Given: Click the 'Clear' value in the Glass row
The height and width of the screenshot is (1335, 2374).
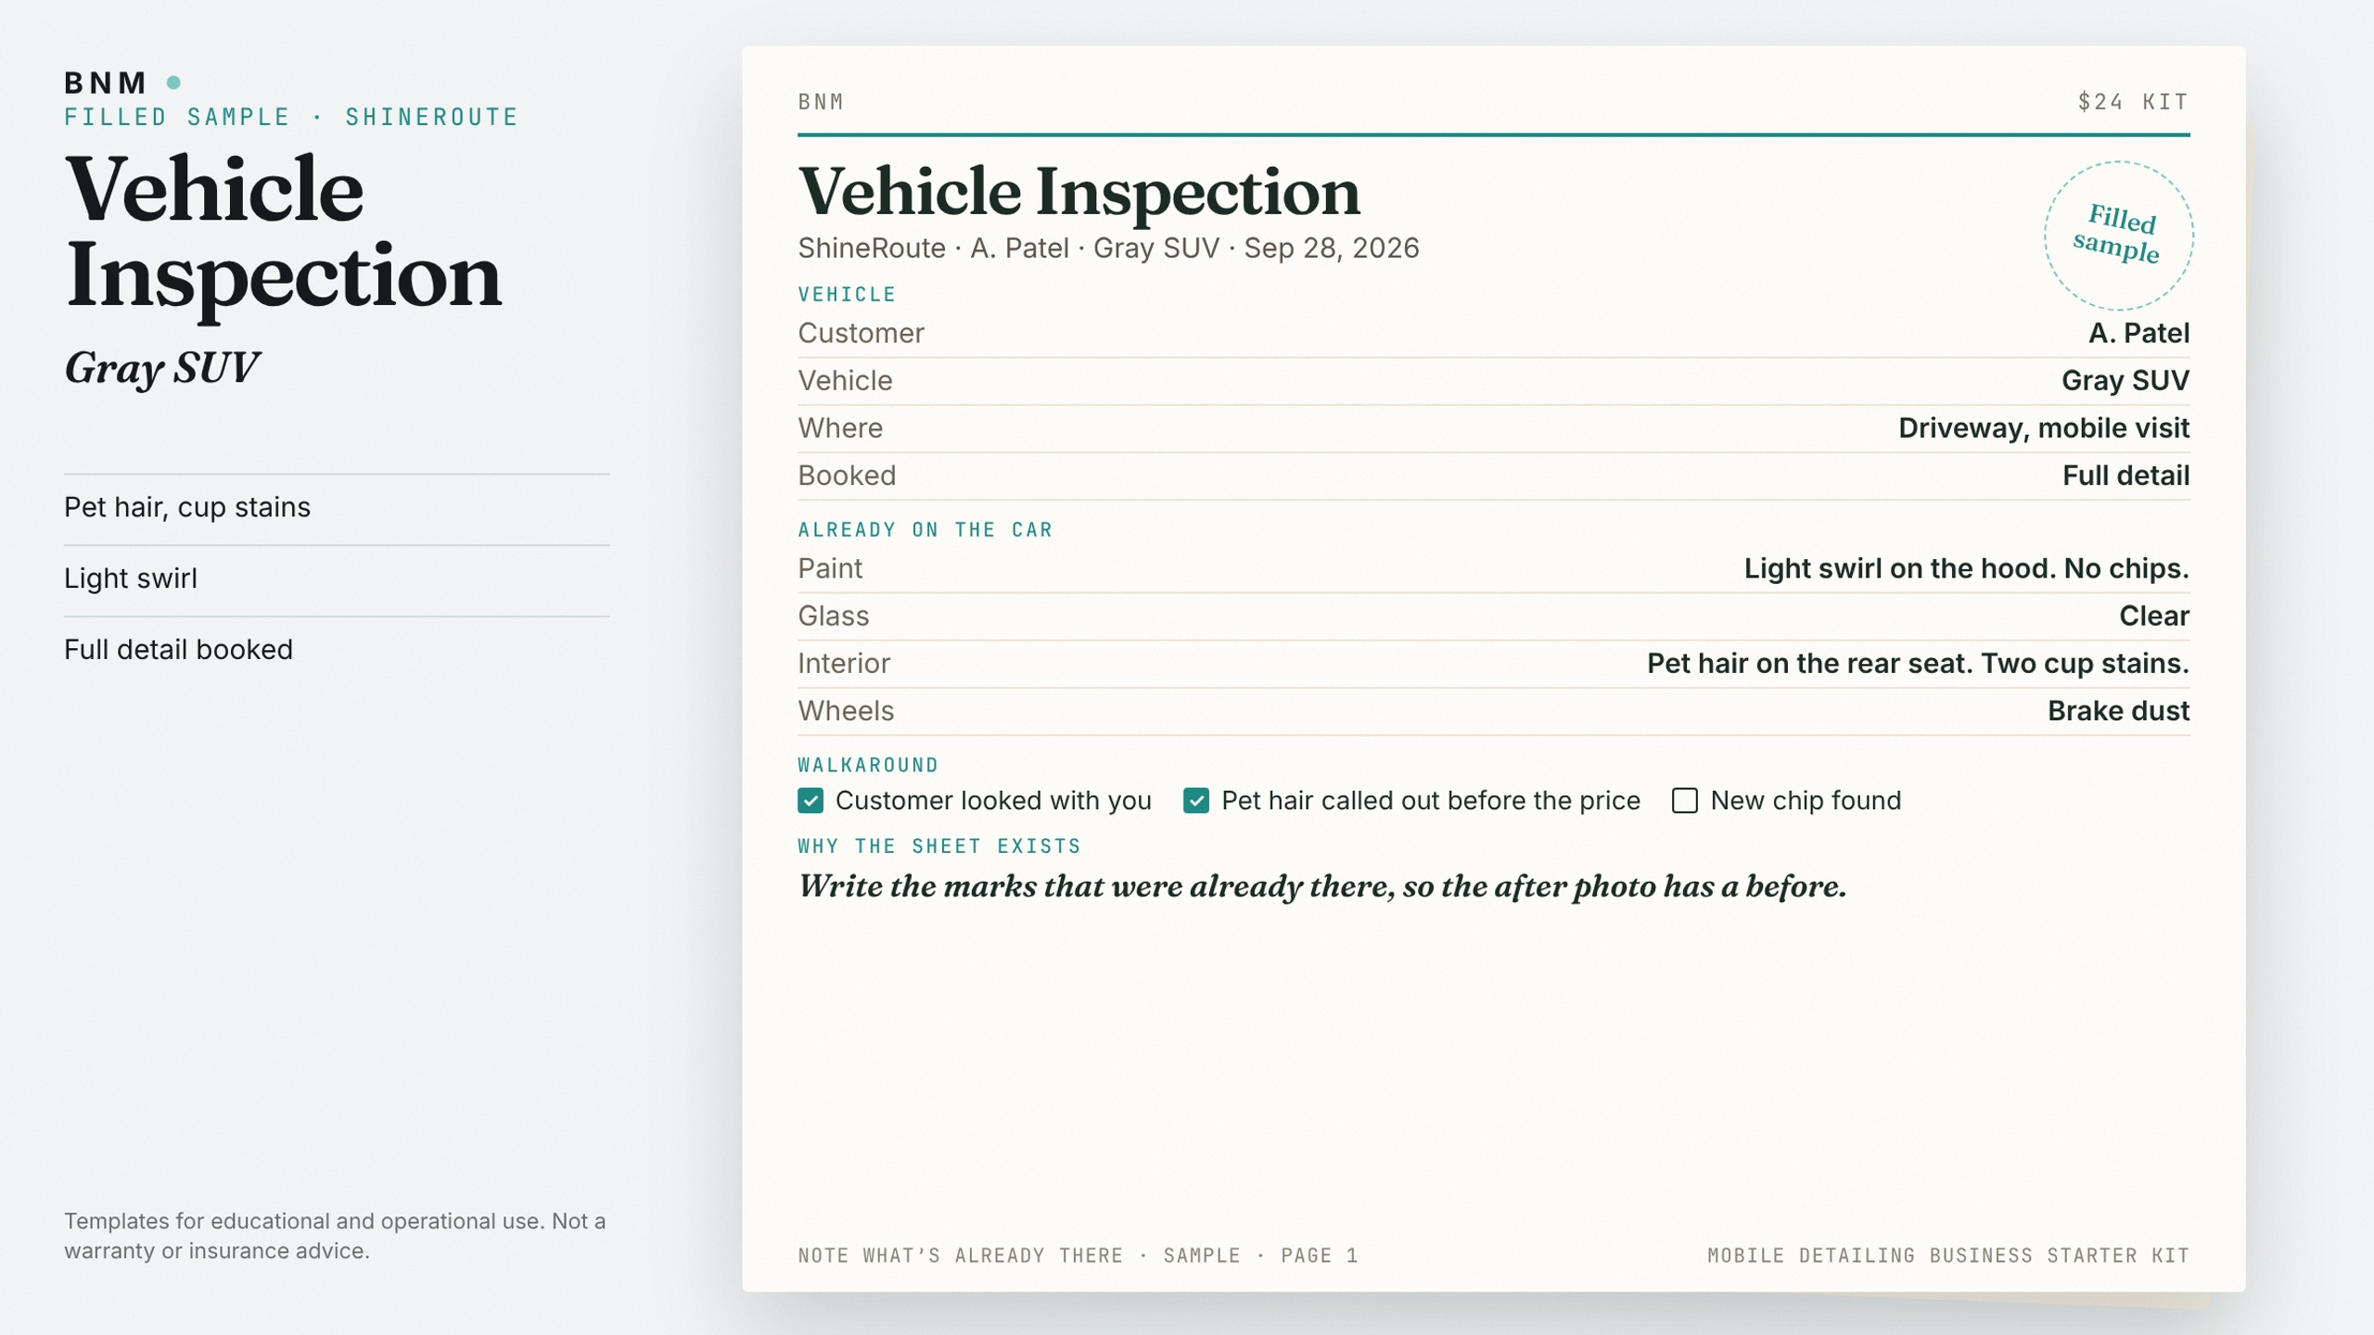Looking at the screenshot, I should click(x=2154, y=616).
